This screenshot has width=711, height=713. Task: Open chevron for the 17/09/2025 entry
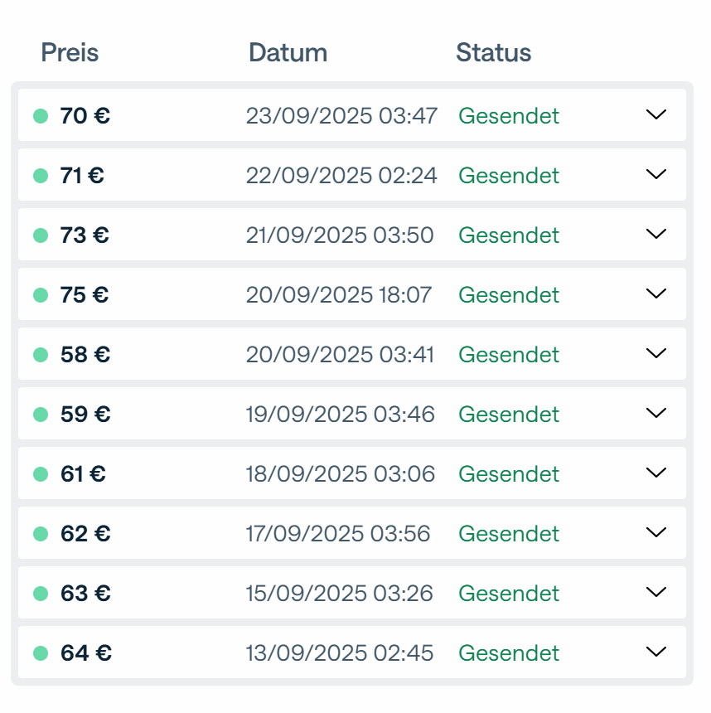click(655, 533)
